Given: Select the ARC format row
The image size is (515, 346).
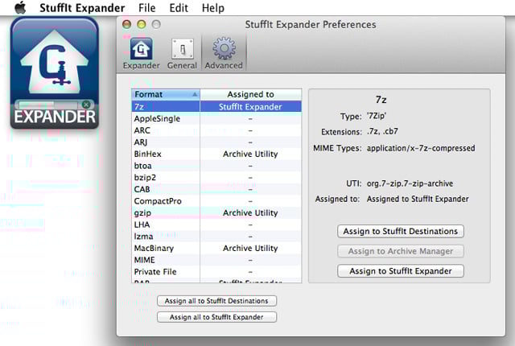Looking at the screenshot, I should pos(216,130).
